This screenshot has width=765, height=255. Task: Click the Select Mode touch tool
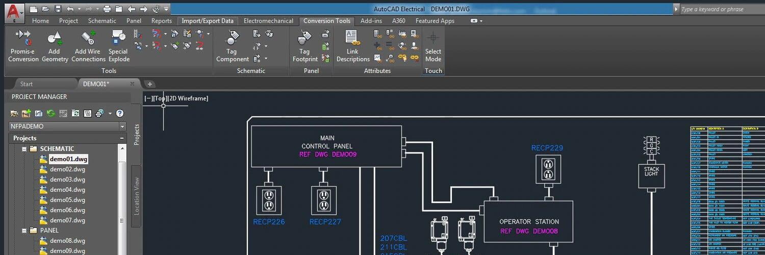point(433,46)
